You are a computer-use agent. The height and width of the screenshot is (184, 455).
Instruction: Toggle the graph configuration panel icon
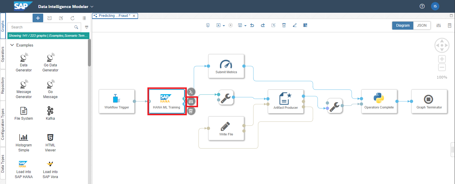tap(439, 25)
